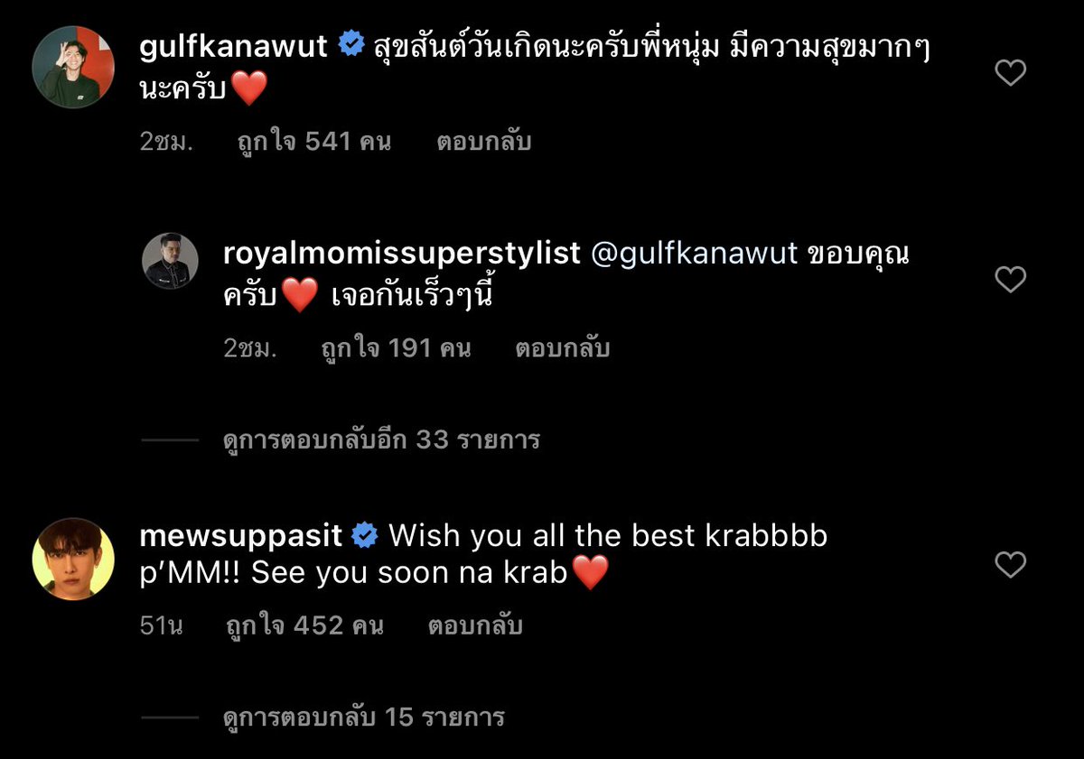Click the gulfkanawut username
Screen dimensions: 1084x759
click(x=234, y=46)
